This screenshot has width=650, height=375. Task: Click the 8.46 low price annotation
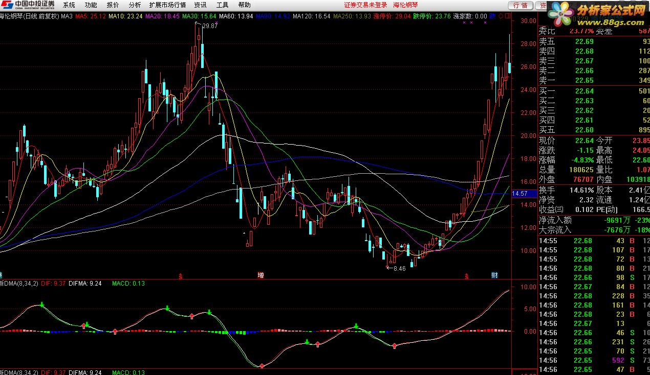tap(399, 268)
